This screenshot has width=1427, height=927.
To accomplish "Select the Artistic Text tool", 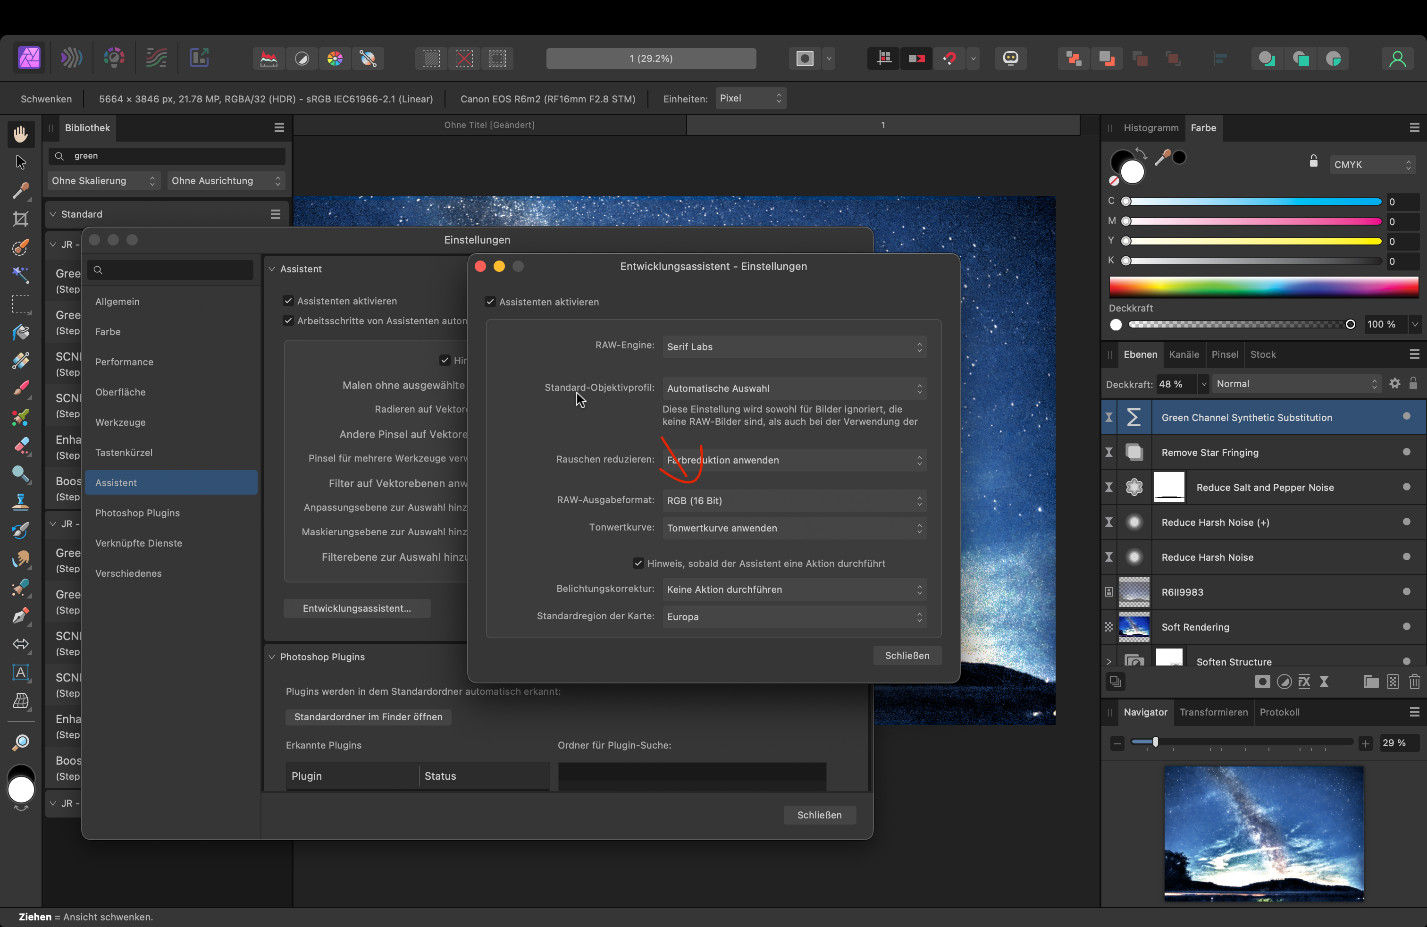I will tap(21, 672).
